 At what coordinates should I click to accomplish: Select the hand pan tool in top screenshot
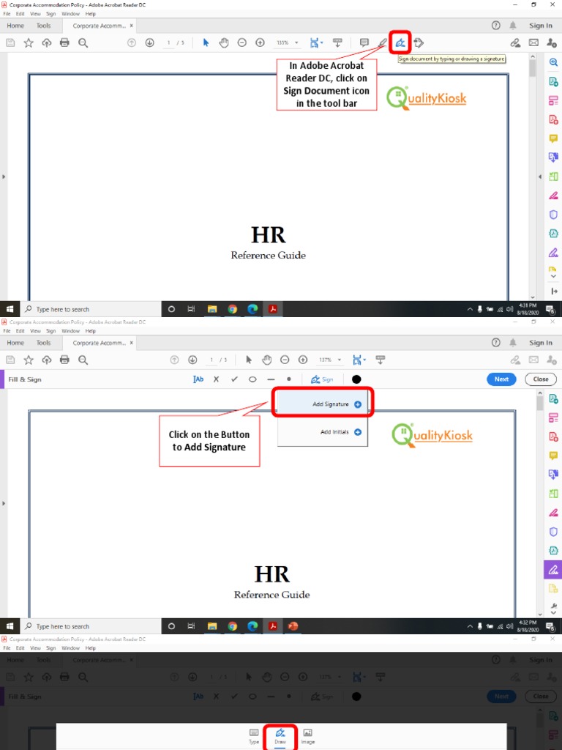(x=224, y=42)
